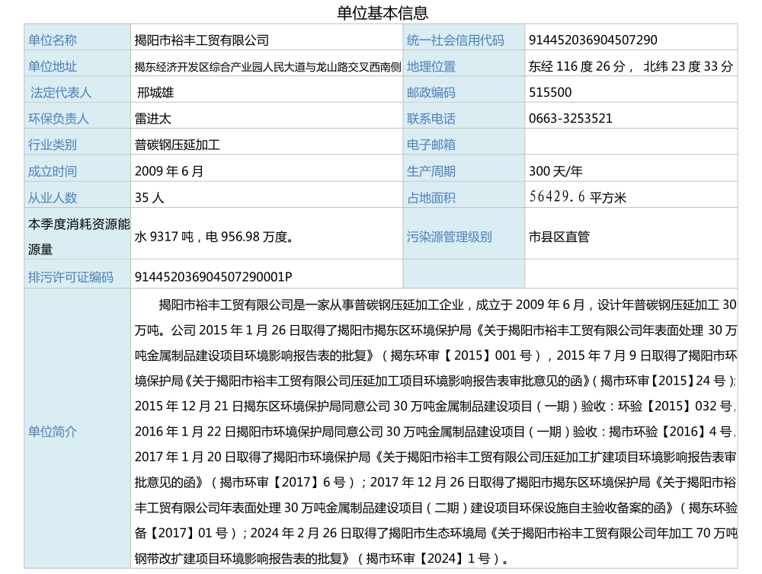This screenshot has width=762, height=574.
Task: Select the label 本季度消耗资源能源量
Action: tap(78, 237)
